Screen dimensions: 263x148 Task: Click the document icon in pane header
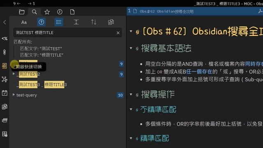[x=135, y=11]
